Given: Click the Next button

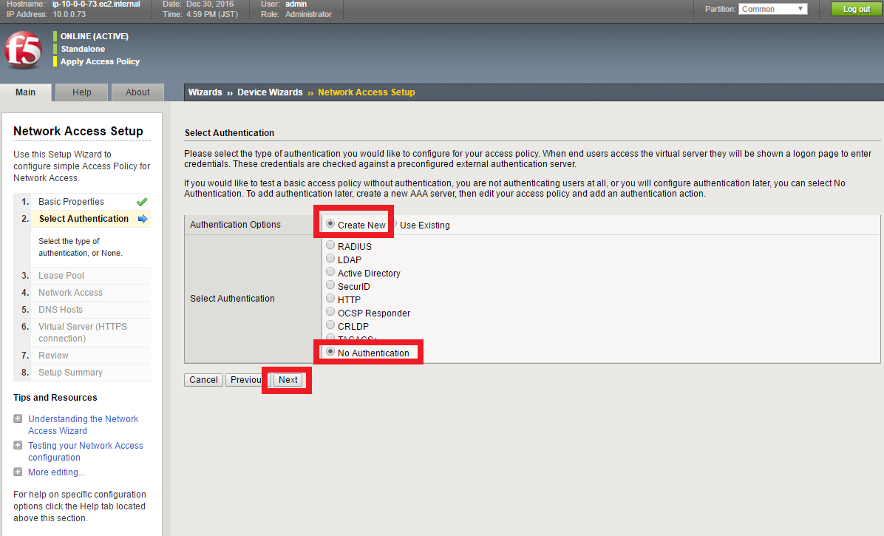Looking at the screenshot, I should pyautogui.click(x=288, y=380).
